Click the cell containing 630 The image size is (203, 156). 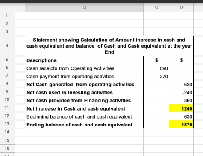[181, 116]
